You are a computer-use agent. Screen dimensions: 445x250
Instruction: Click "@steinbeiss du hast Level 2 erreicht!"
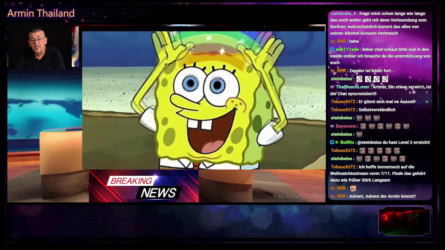pos(394,142)
